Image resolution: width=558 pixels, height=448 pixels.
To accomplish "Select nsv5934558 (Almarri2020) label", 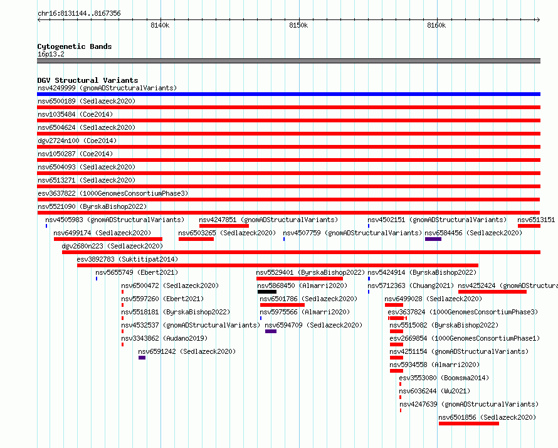I will click(x=435, y=365).
